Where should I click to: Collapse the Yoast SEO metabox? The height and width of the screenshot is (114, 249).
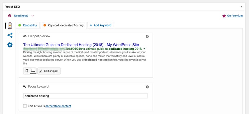[x=242, y=7]
